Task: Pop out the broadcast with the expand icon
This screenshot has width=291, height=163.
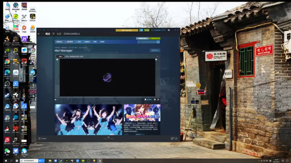Action: pos(158,100)
